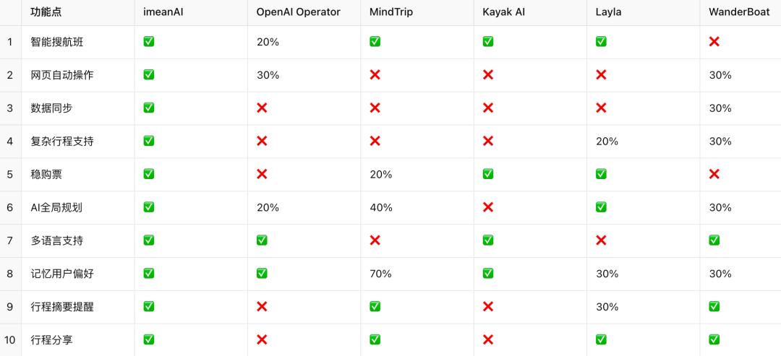Select the green check for WanderBoat 多语言支持
The height and width of the screenshot is (356, 781).
click(714, 240)
